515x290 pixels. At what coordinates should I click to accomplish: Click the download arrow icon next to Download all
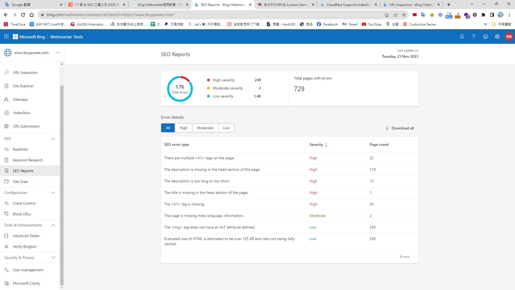tap(387, 128)
